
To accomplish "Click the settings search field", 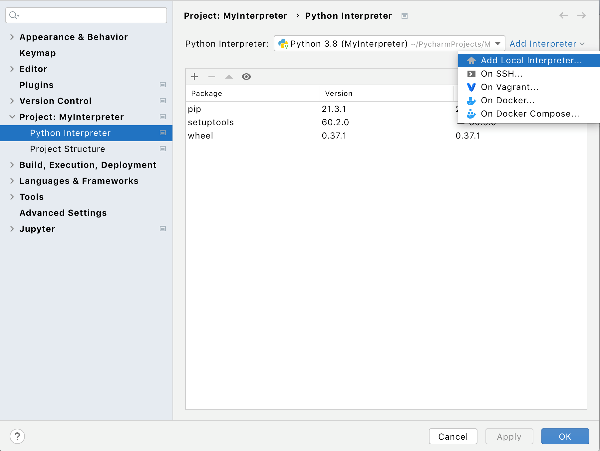I will 86,15.
